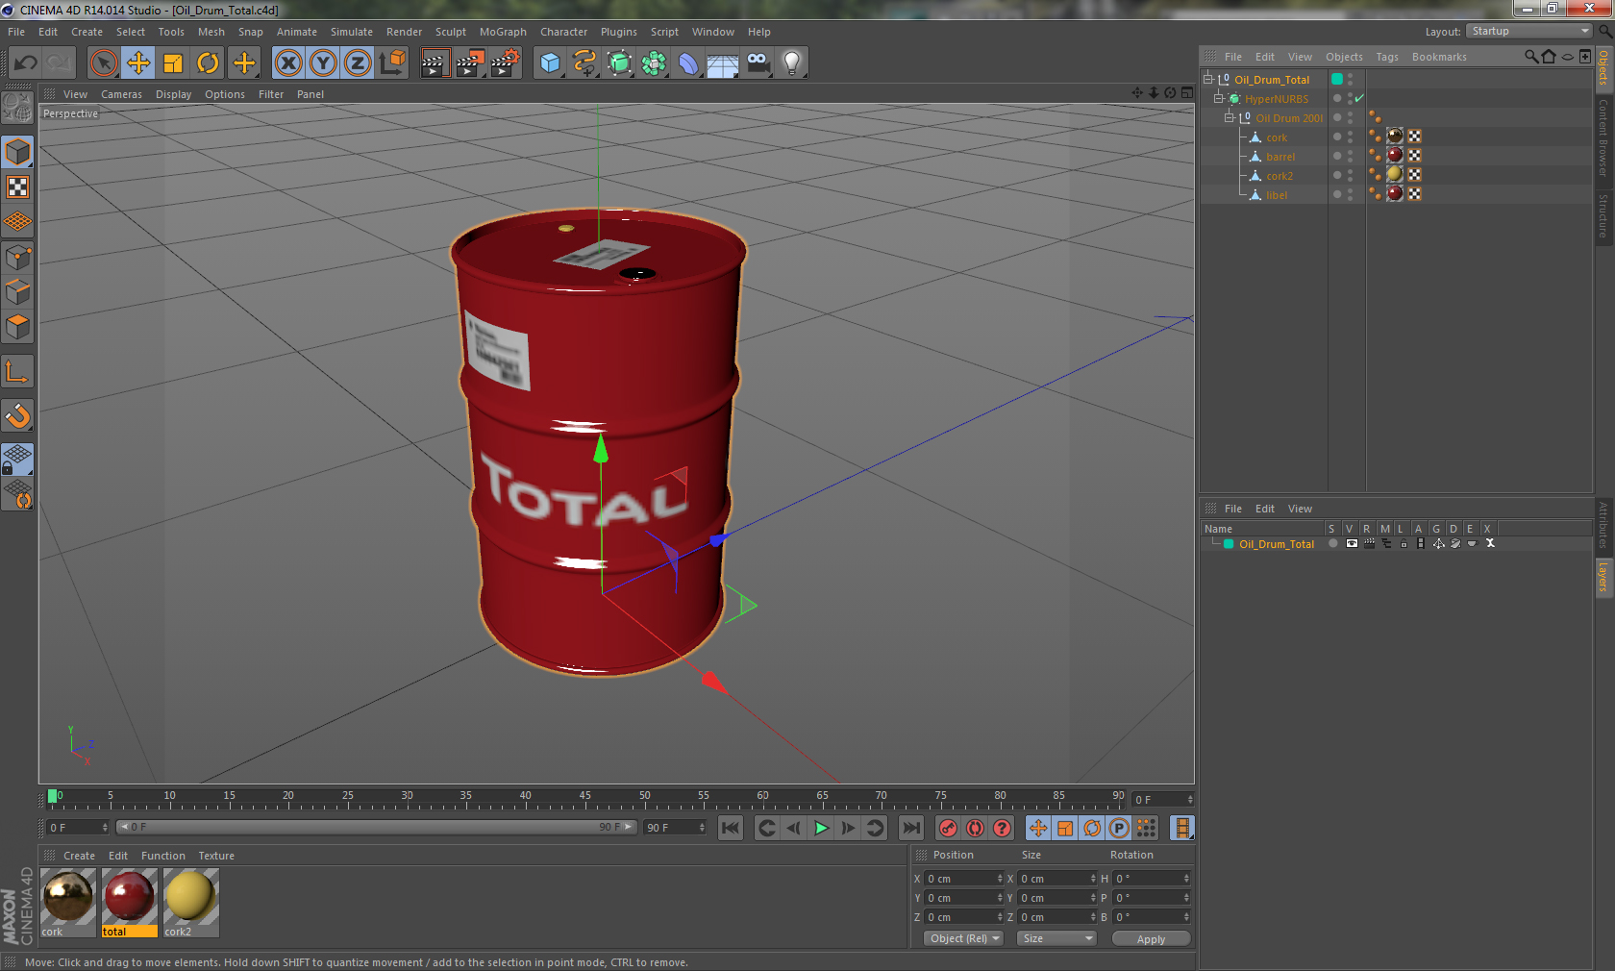This screenshot has height=971, width=1615.
Task: Toggle snapping magnet icon
Action: point(17,415)
